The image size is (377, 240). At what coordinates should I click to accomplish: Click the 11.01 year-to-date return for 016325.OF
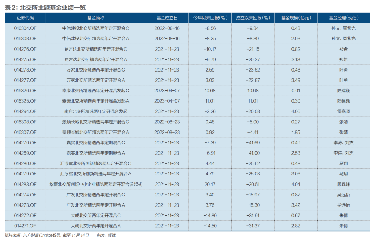click(210, 101)
